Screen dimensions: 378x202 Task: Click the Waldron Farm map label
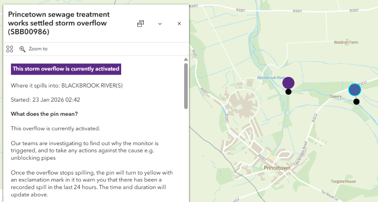346,42
